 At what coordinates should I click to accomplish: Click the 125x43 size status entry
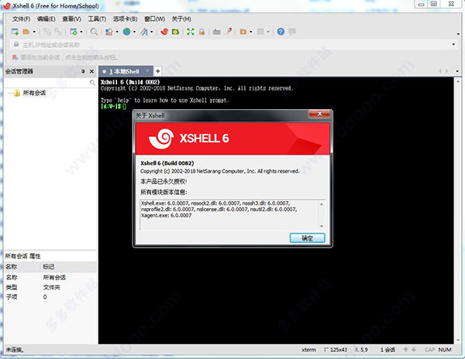(x=336, y=350)
